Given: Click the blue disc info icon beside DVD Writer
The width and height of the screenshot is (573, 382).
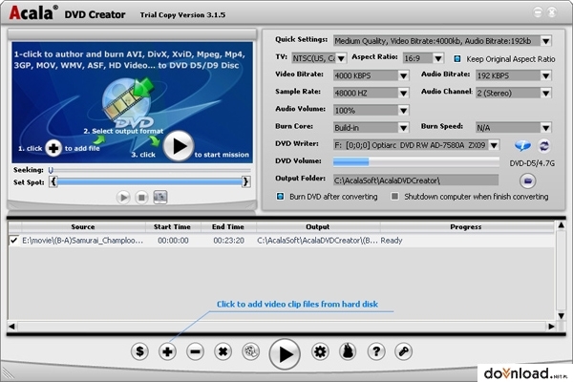Looking at the screenshot, I should 522,146.
